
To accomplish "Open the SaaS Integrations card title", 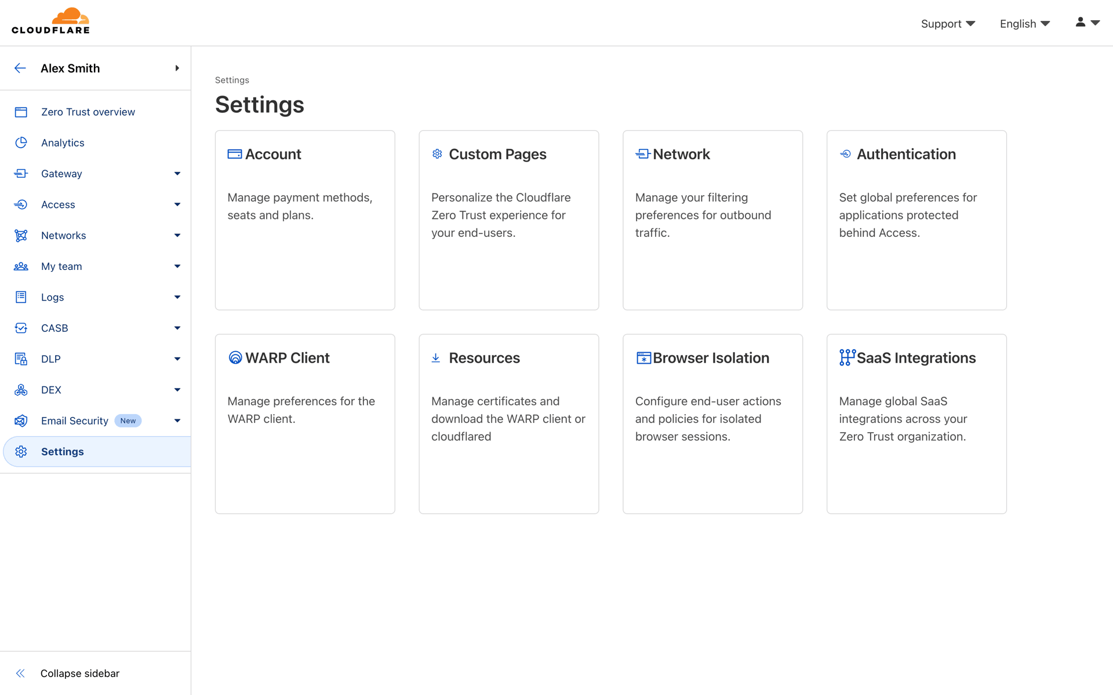I will click(x=916, y=358).
